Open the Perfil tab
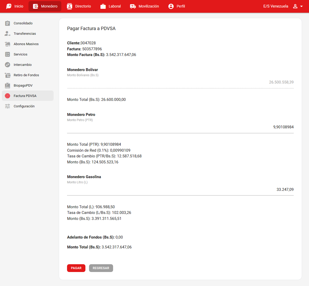 (x=176, y=6)
